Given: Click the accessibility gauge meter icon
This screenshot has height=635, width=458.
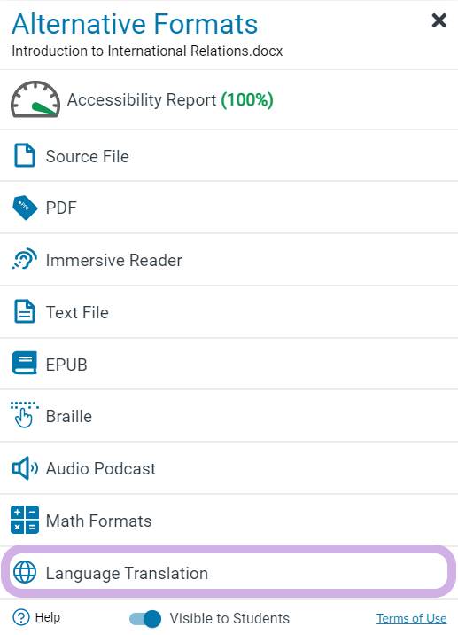Looking at the screenshot, I should 35,99.
